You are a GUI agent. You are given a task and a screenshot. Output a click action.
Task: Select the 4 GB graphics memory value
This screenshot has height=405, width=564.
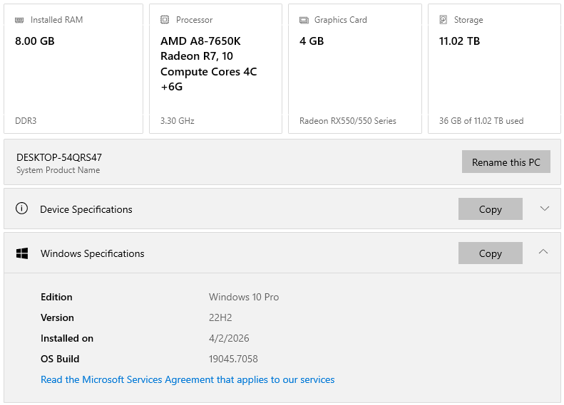(312, 41)
